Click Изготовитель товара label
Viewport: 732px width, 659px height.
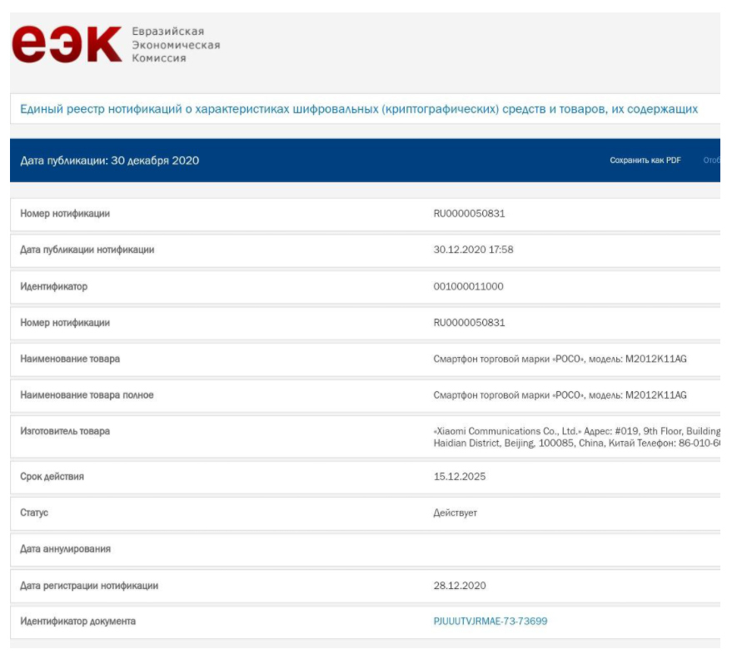65,431
